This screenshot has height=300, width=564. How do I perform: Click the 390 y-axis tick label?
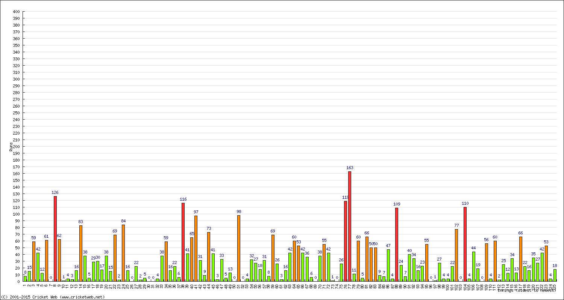coord(16,18)
